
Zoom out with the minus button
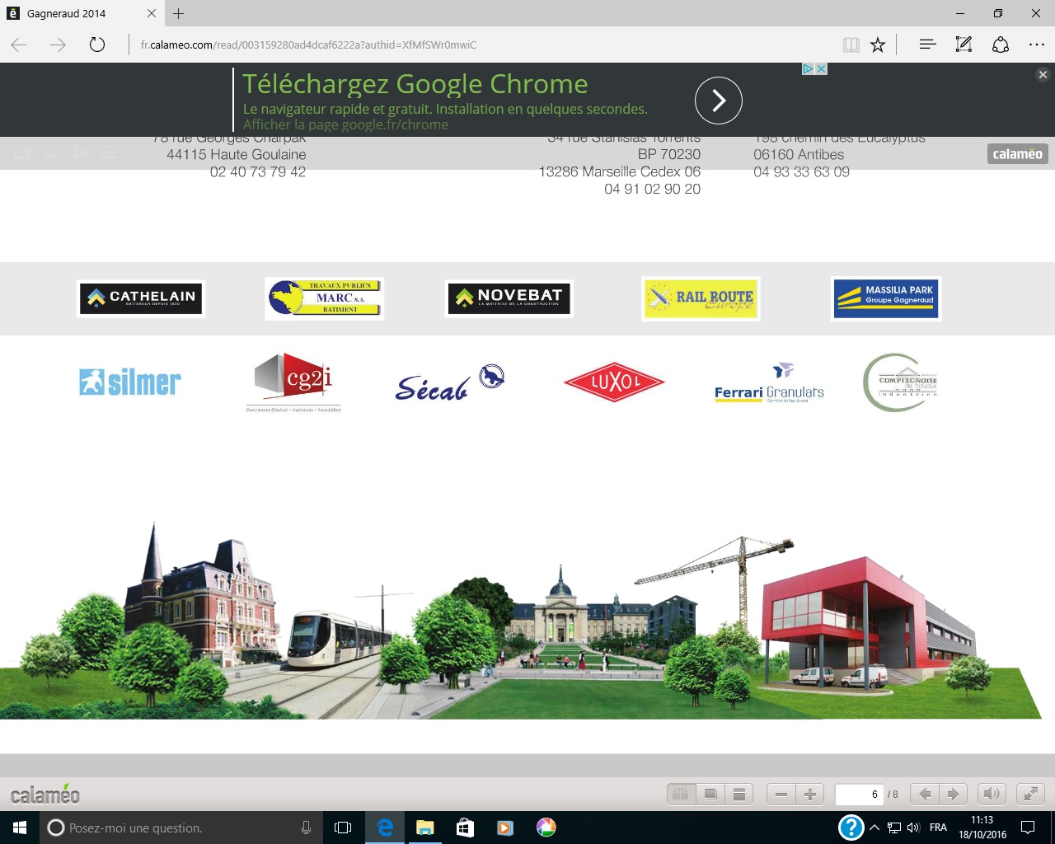[781, 795]
